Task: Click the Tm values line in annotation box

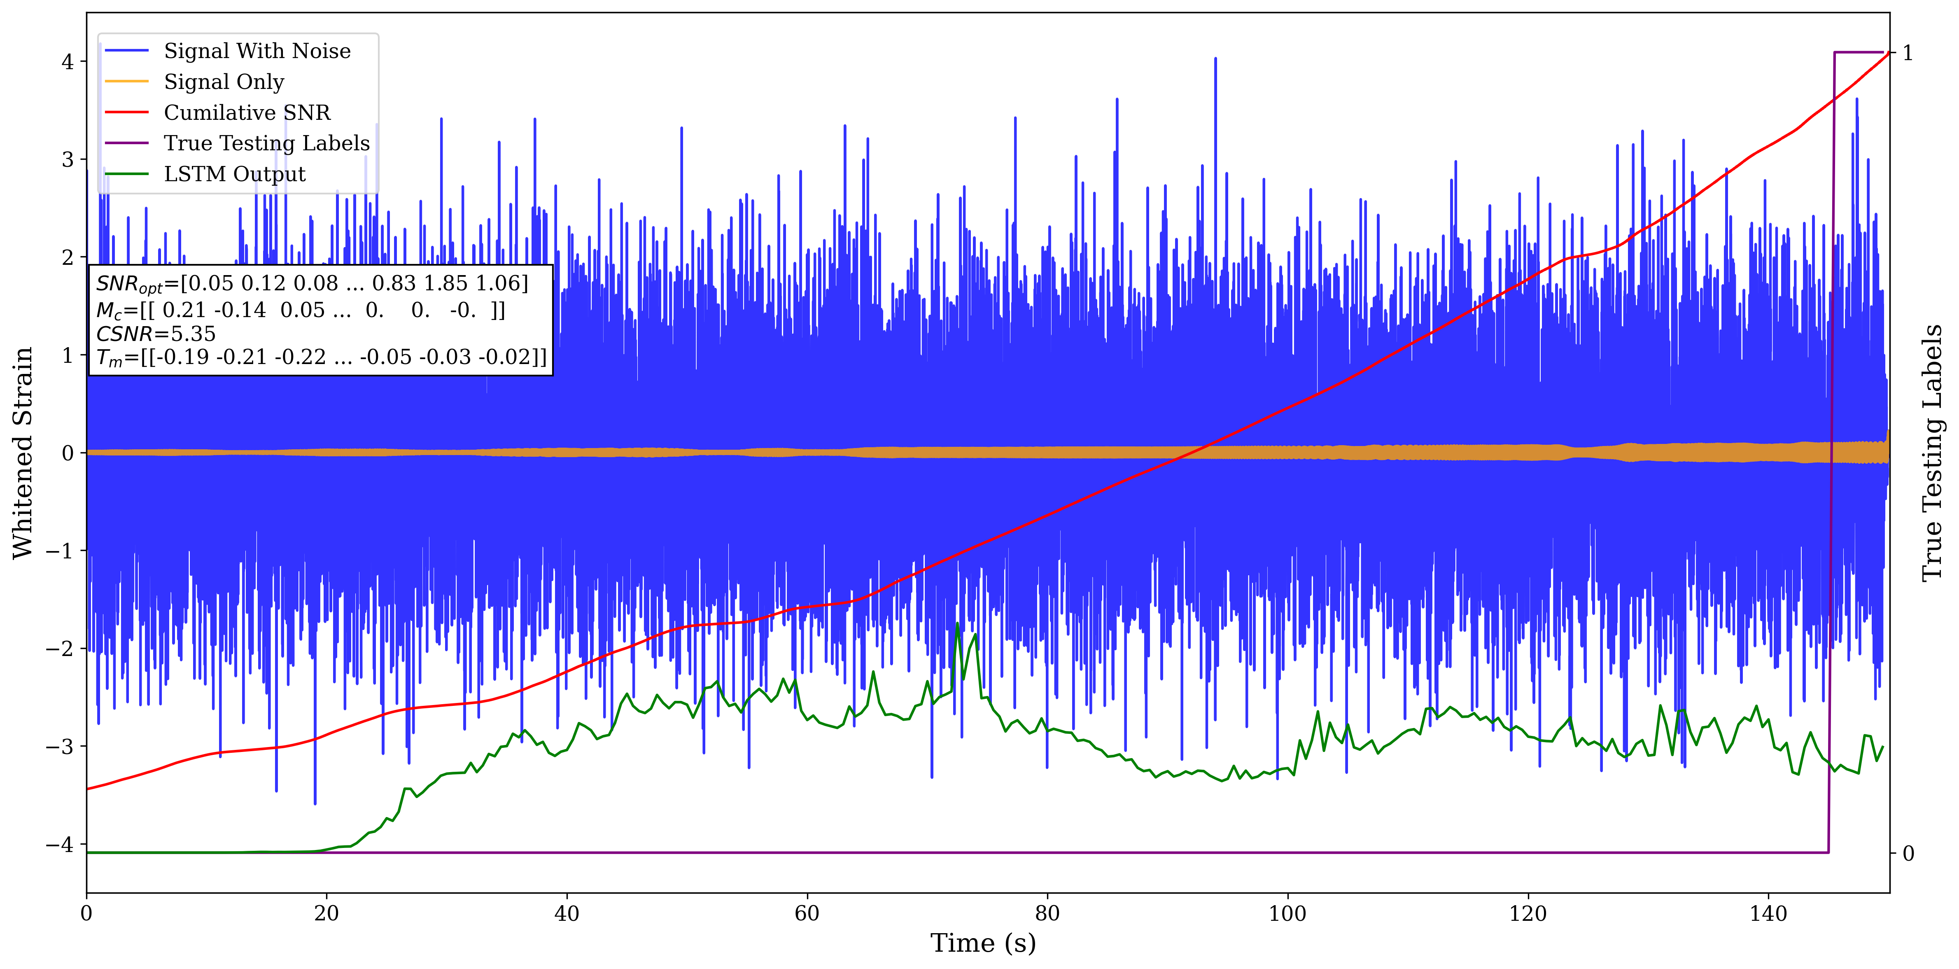Action: coord(321,357)
